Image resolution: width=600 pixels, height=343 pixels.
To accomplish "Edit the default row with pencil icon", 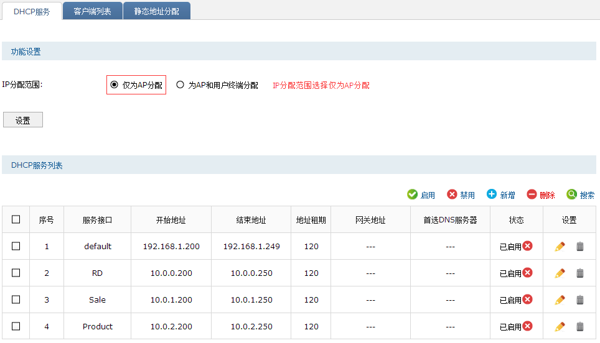I will (560, 246).
